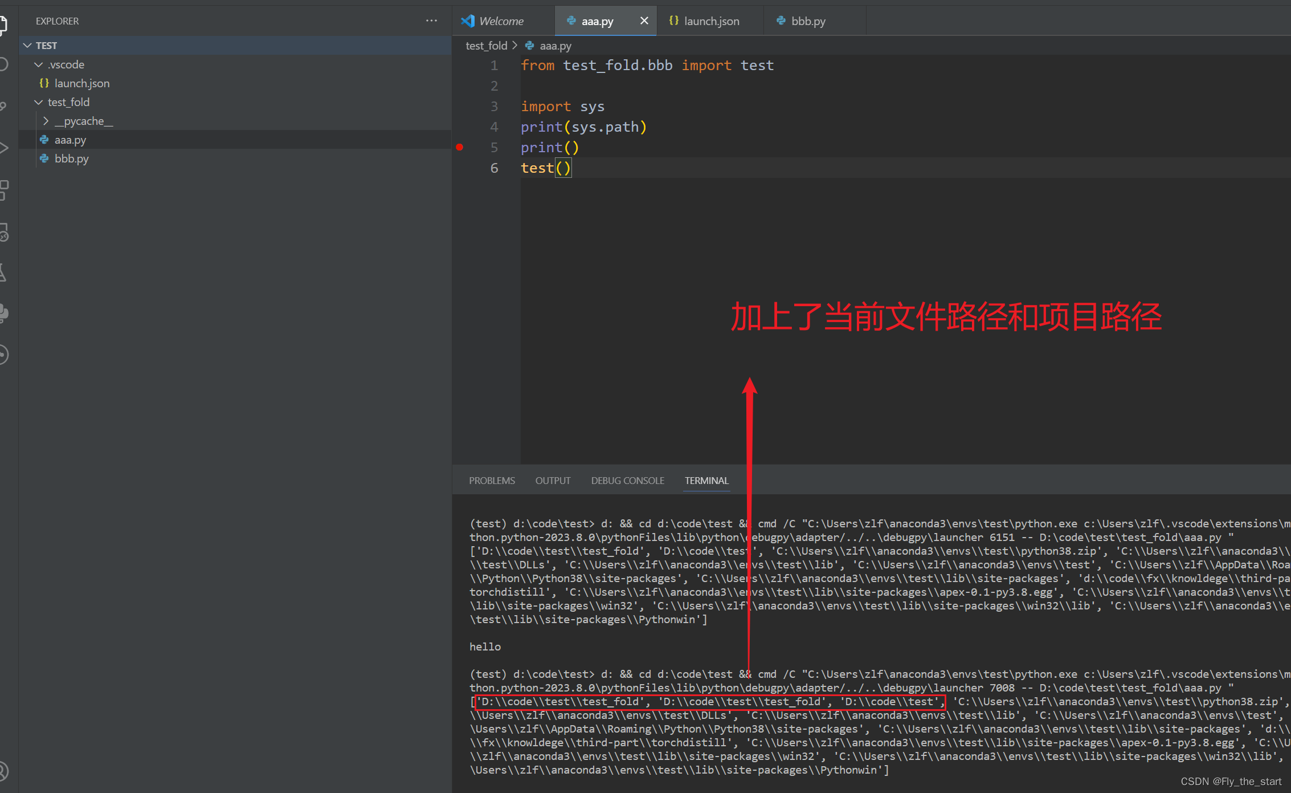The width and height of the screenshot is (1291, 793).
Task: Click the 'print(sys.path)' code line
Action: click(x=583, y=127)
